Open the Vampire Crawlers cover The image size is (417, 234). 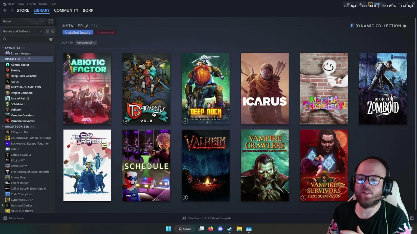click(x=265, y=165)
